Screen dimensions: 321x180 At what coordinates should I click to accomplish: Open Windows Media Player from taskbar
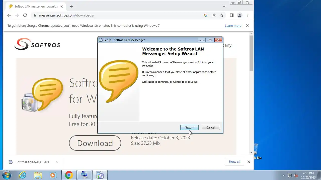[x=53, y=175]
